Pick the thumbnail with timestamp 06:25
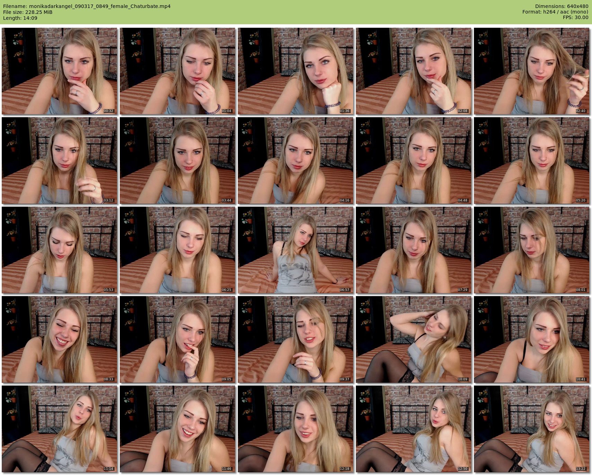The width and height of the screenshot is (592, 475). tap(178, 250)
